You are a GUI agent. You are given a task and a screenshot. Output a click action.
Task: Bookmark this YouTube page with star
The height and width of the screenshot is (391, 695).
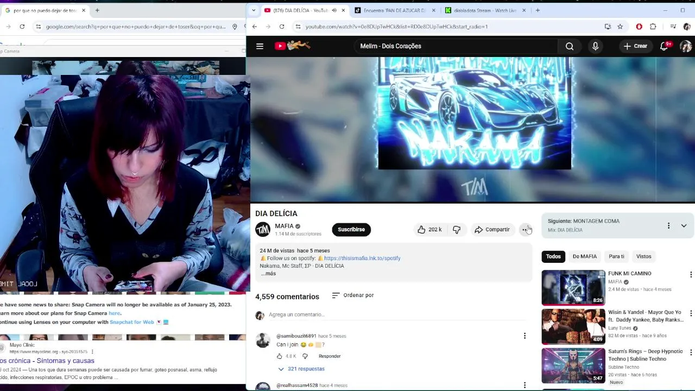pyautogui.click(x=620, y=27)
